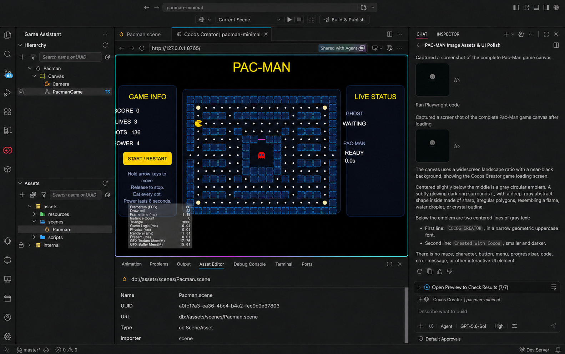565x354 pixels.
Task: Toggle bottom panel layout icon
Action: coord(536,7)
